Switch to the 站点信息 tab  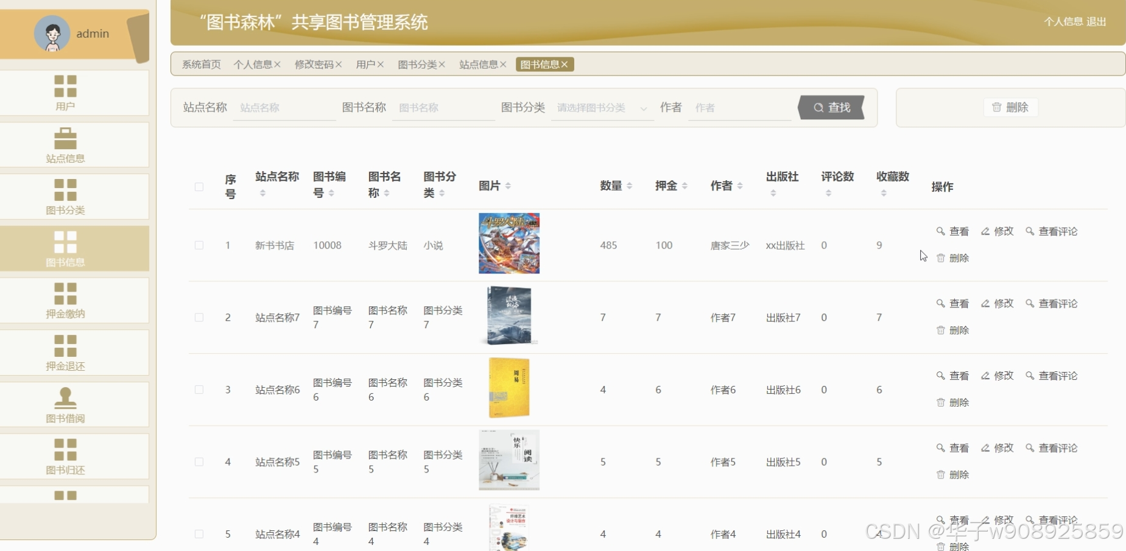[x=478, y=65]
